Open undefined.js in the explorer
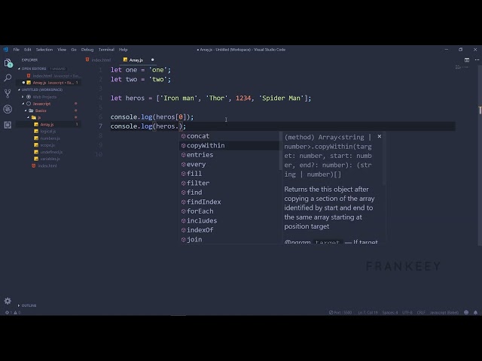Screen dimensions: 482x361 point(51,152)
